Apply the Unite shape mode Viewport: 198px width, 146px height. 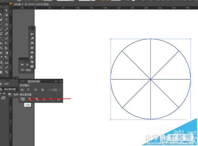click(x=22, y=90)
